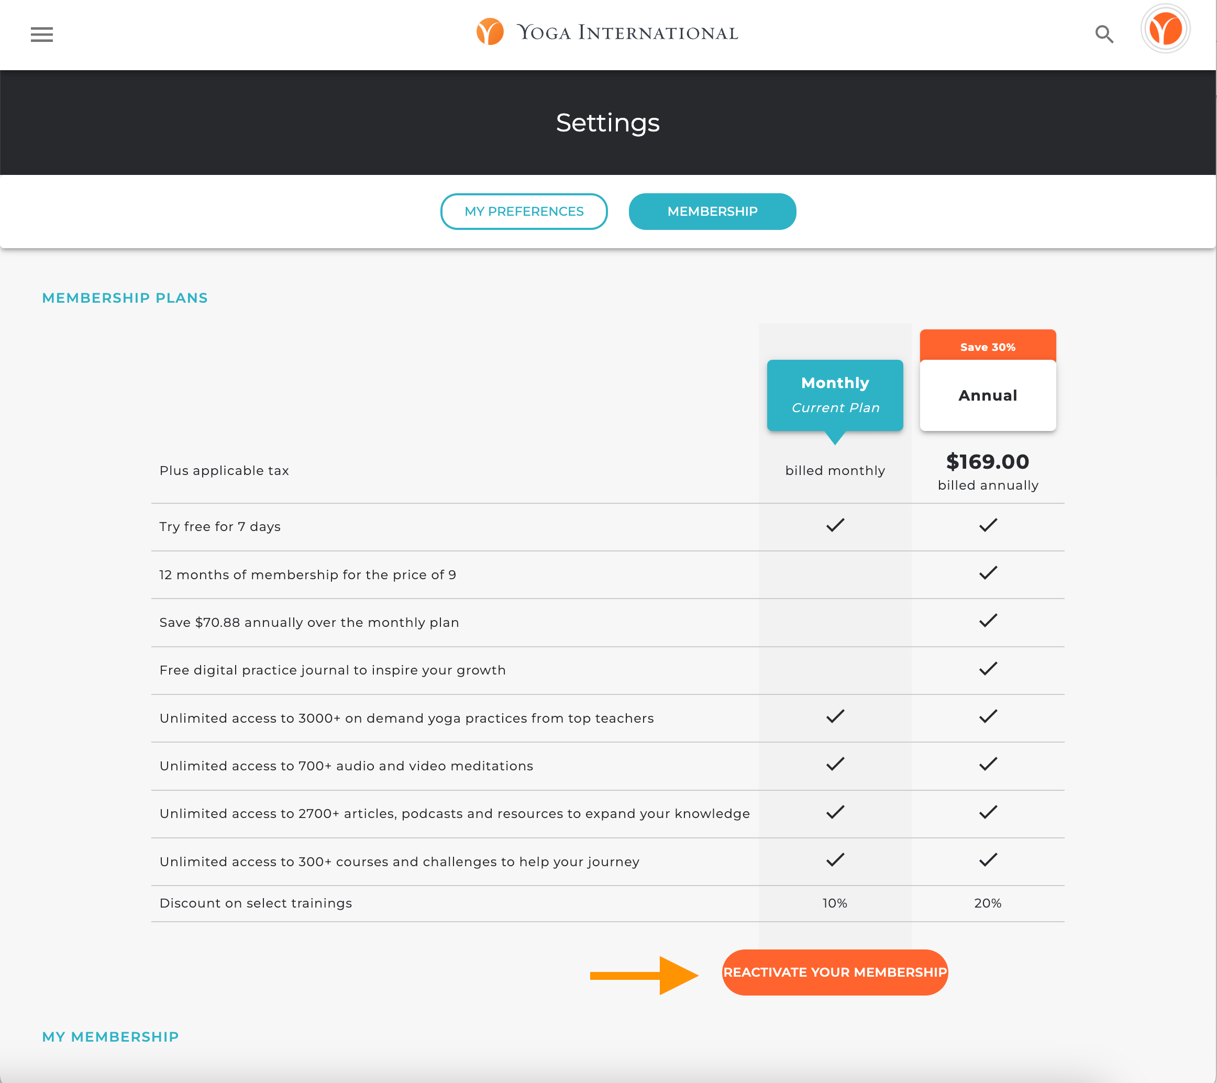The width and height of the screenshot is (1217, 1083).
Task: Click the orange arrow graphic
Action: click(644, 975)
